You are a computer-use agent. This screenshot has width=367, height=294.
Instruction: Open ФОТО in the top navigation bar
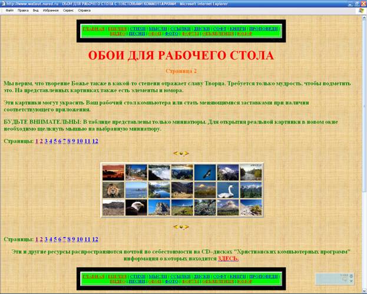(171, 34)
